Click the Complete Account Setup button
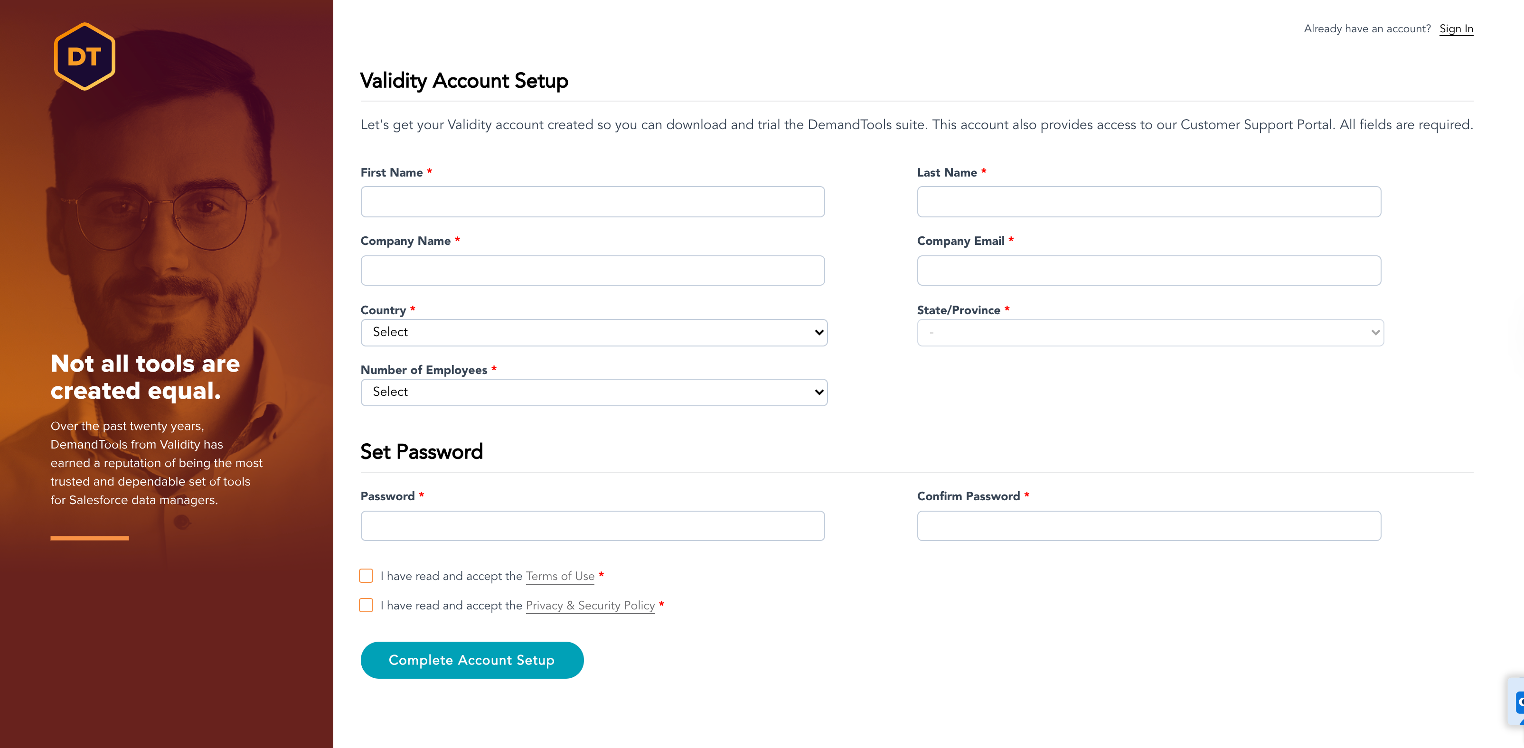 pyautogui.click(x=472, y=660)
